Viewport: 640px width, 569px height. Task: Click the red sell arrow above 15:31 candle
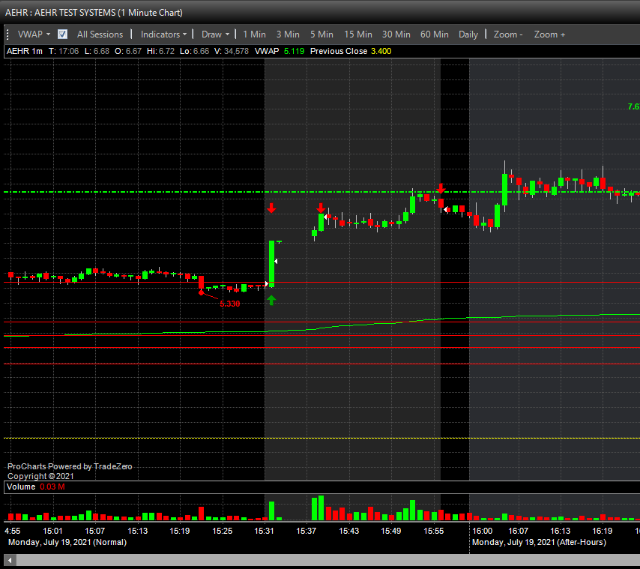coord(271,208)
